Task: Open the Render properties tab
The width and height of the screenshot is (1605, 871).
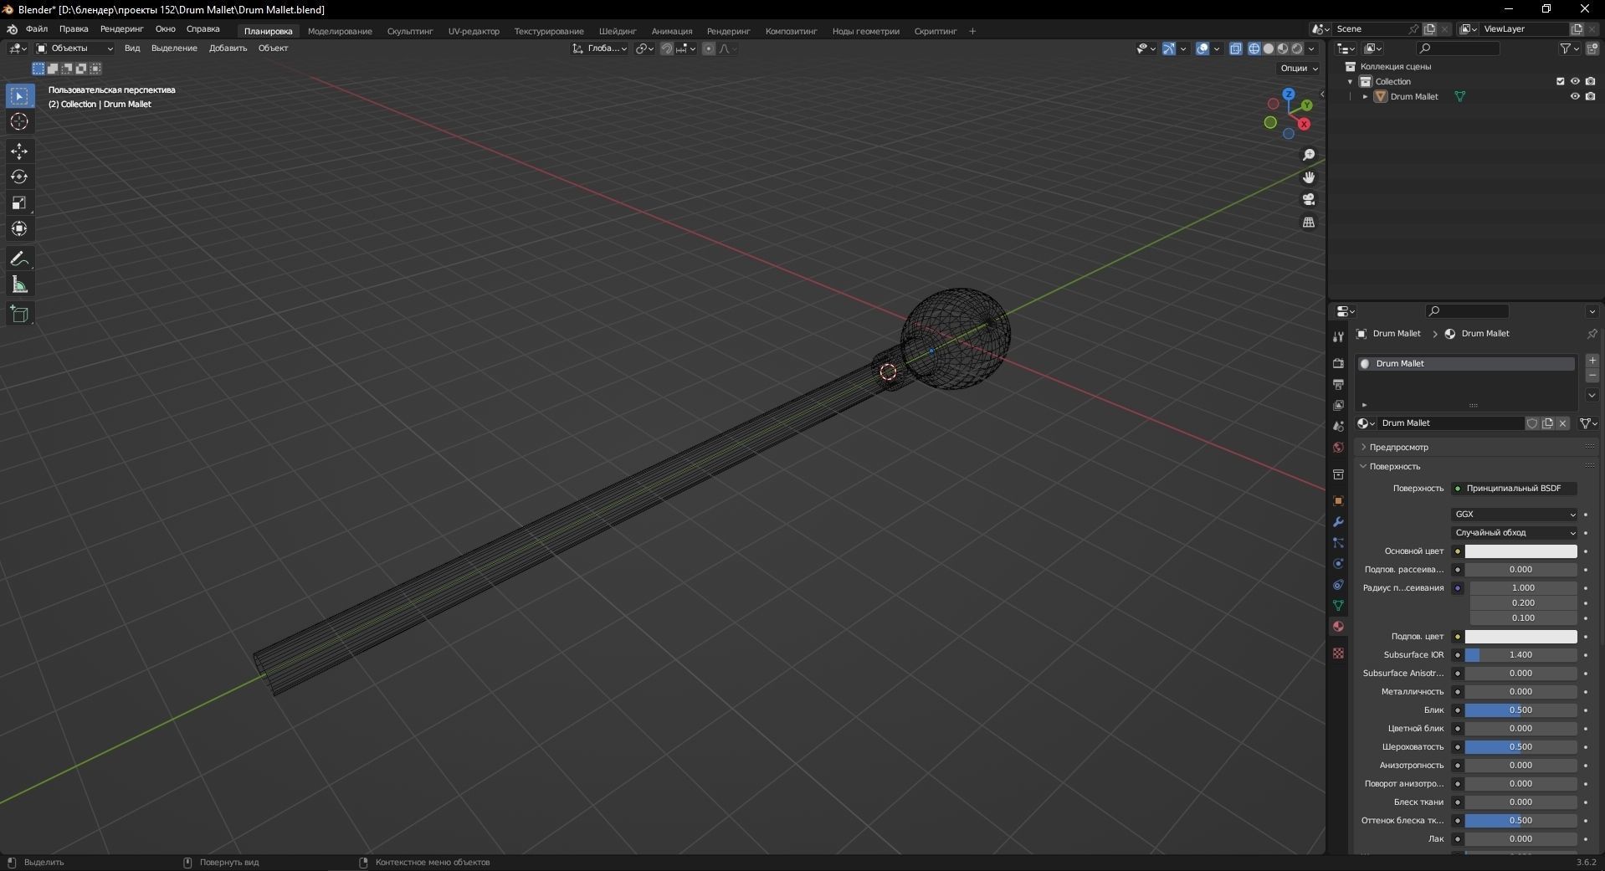Action: pos(1338,364)
